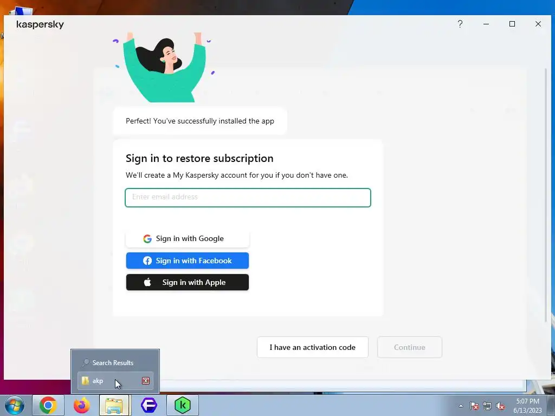Click the Sign in to restore subscription heading
This screenshot has height=416, width=555.
tap(199, 158)
